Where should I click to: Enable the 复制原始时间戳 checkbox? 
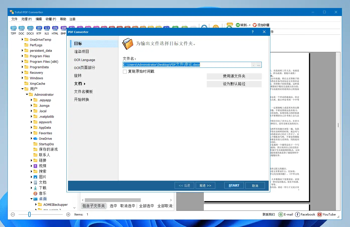coord(125,71)
